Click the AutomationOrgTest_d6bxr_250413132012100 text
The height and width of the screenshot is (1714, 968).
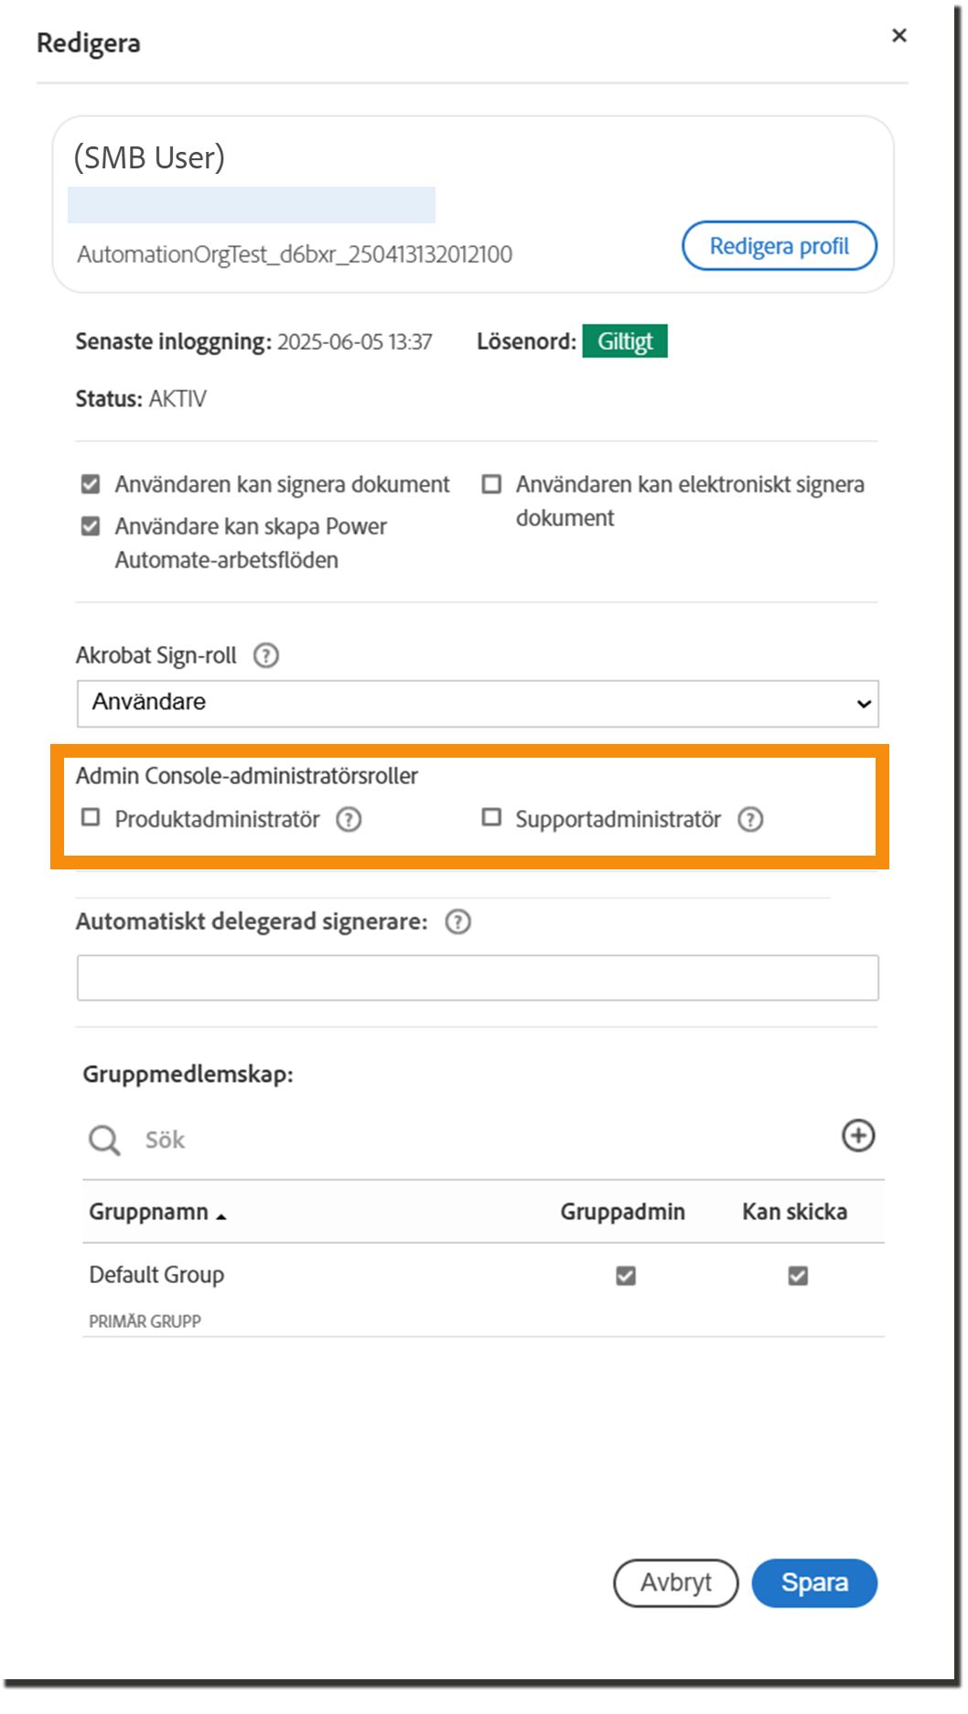[x=295, y=253]
